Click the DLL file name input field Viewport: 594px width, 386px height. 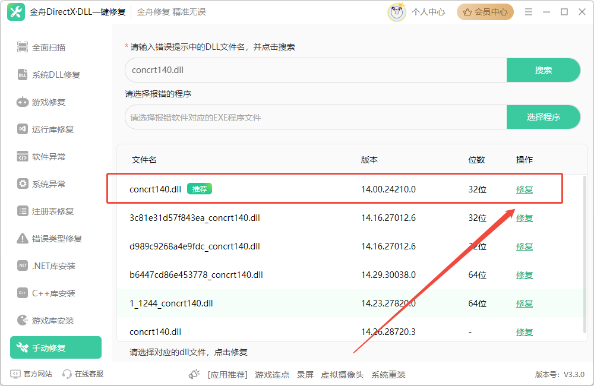(316, 70)
